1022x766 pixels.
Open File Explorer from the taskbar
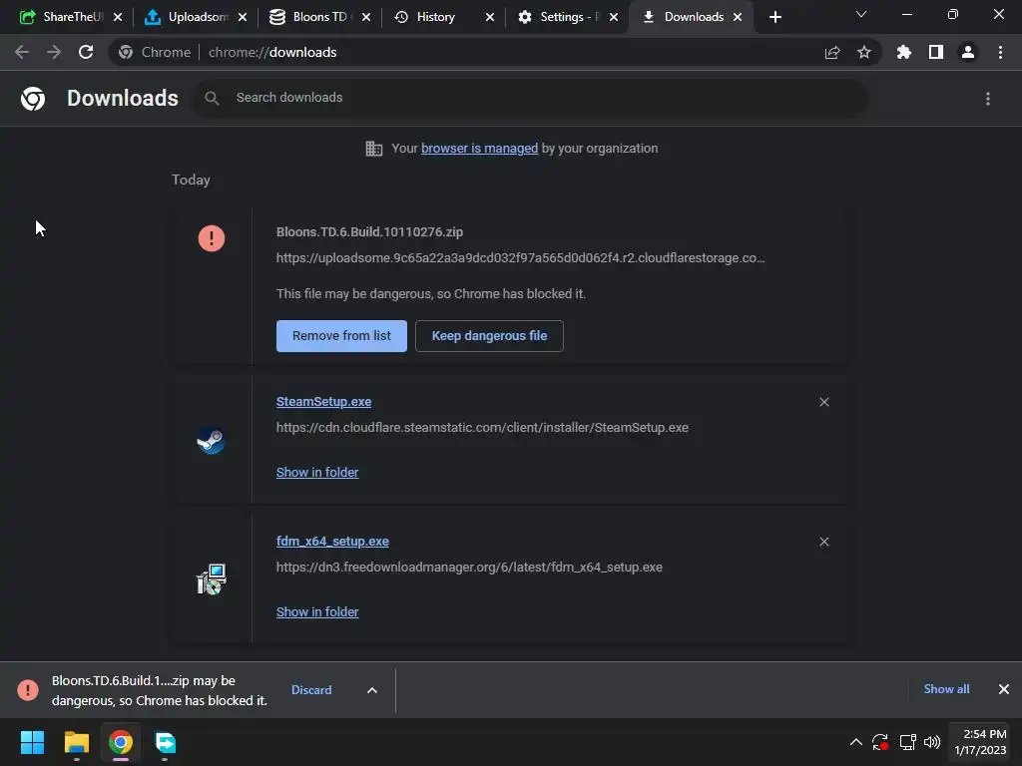tap(76, 742)
